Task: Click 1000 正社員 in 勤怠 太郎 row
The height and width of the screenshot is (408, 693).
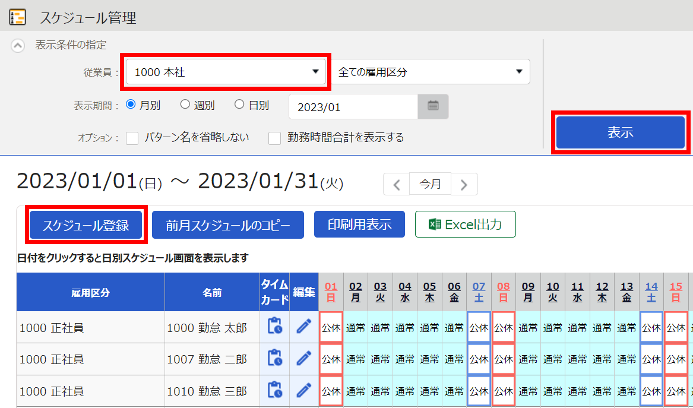Action: click(x=51, y=328)
